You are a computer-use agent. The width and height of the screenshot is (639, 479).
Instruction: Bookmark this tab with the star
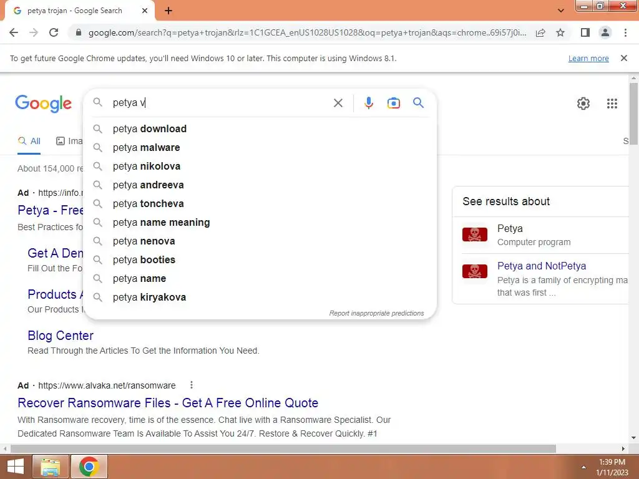click(x=560, y=32)
